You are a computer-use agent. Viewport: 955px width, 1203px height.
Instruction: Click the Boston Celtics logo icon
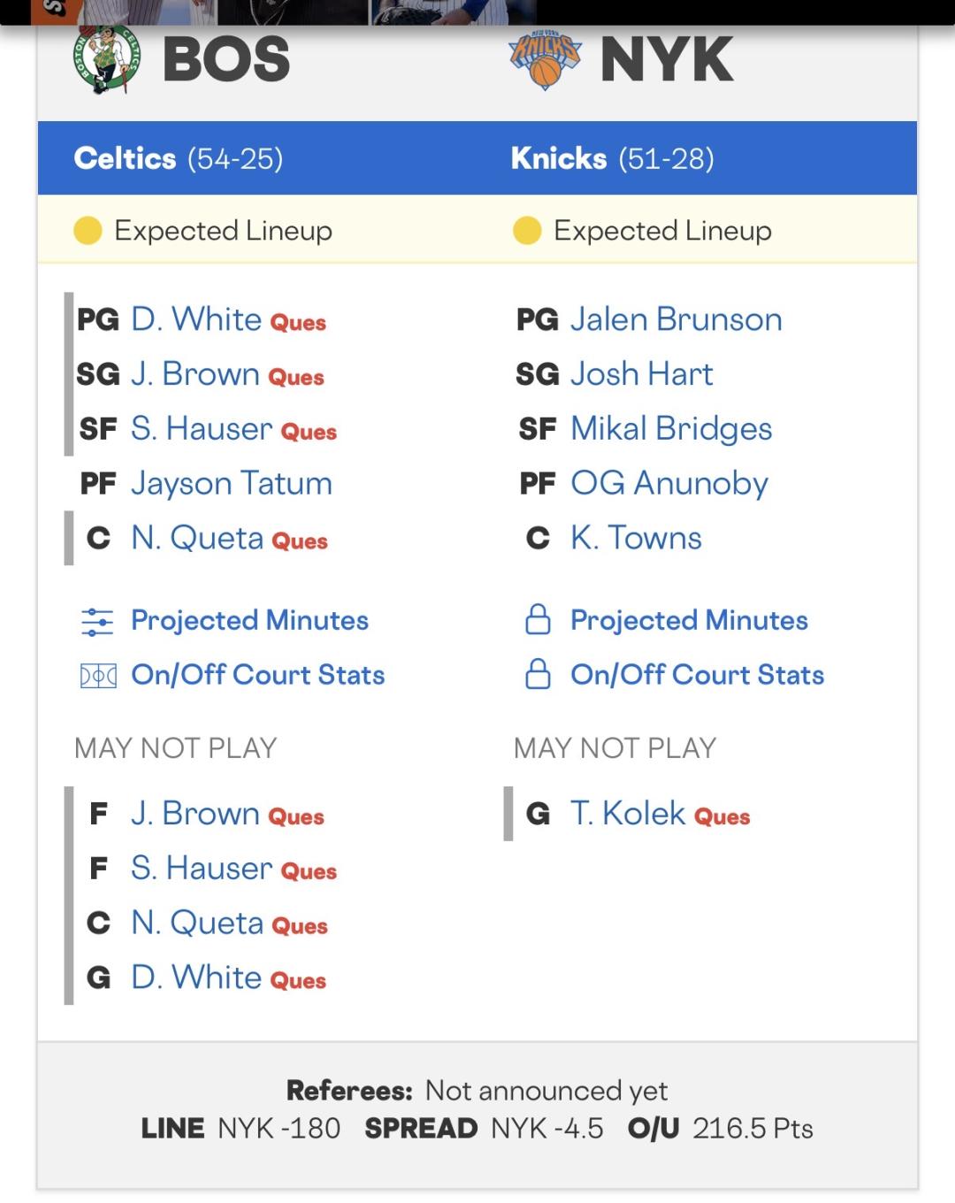[x=106, y=59]
